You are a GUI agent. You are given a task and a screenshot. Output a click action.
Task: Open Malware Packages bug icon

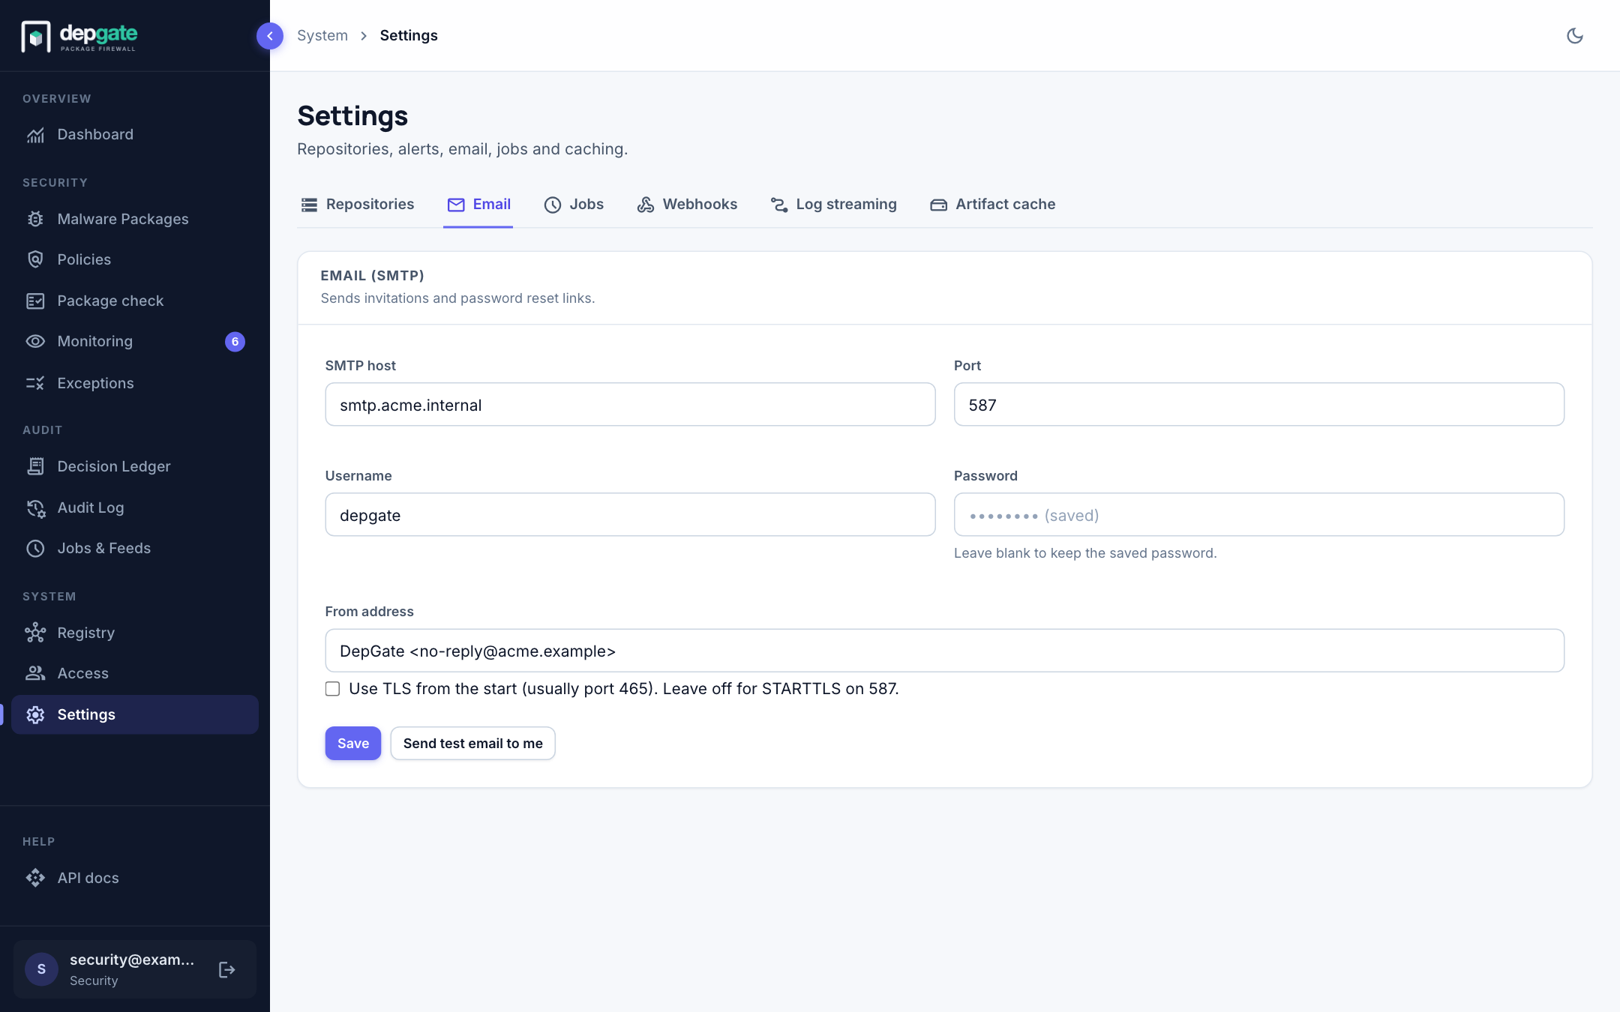click(35, 219)
